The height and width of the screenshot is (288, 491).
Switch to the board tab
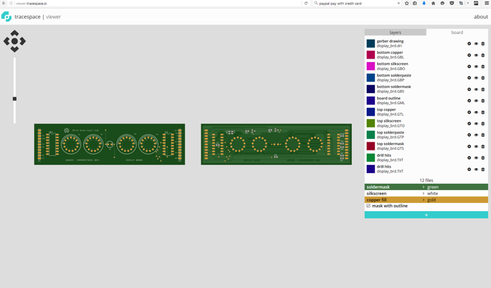click(457, 32)
